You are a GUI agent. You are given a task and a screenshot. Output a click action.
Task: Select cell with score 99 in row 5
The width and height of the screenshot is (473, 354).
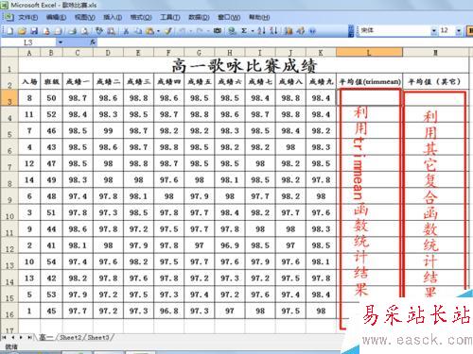(108, 130)
